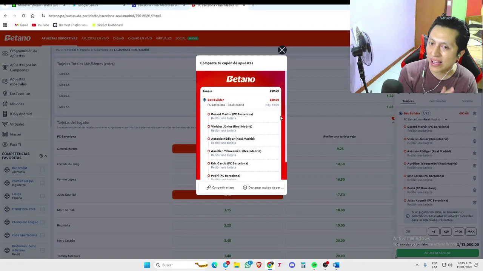Open Brave browser from taskbar

[259, 265]
